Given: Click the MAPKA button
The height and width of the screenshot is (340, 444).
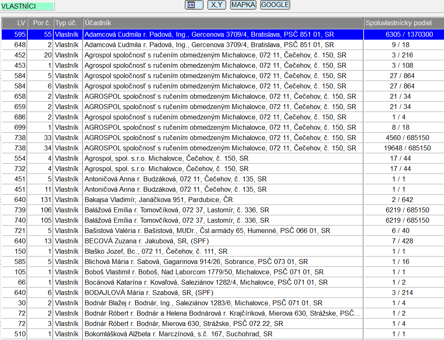Looking at the screenshot, I should (x=243, y=5).
